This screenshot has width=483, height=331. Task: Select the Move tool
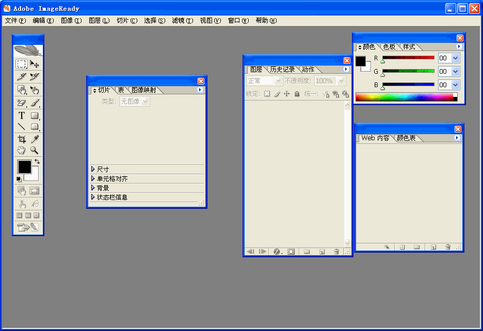coord(35,63)
